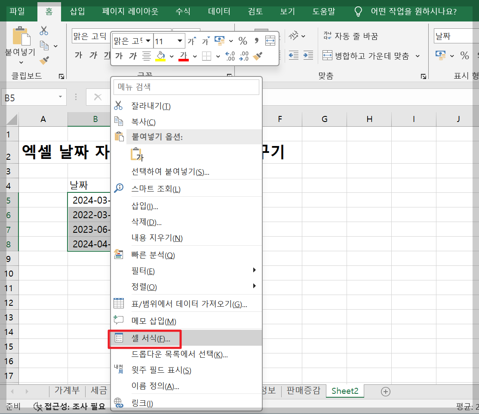Apply percent style from the mini toolbar

click(x=242, y=41)
